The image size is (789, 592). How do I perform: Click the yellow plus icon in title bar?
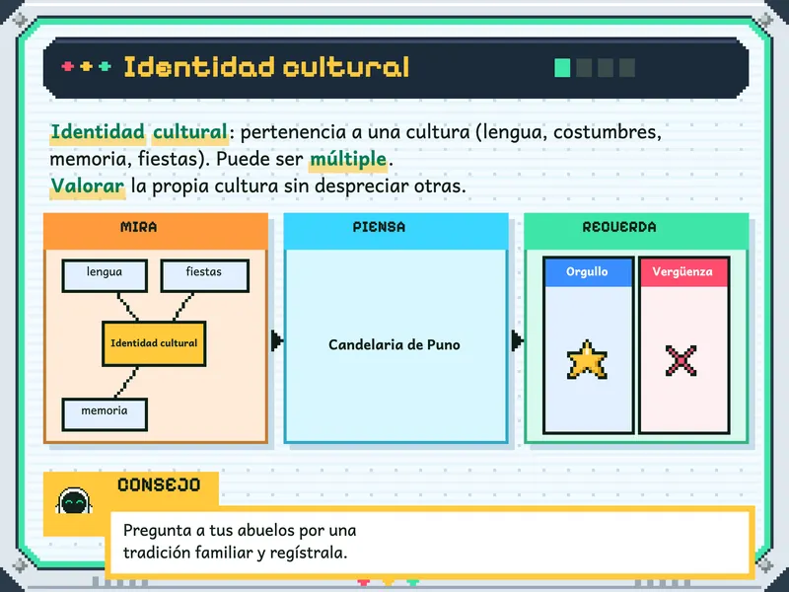[x=86, y=66]
